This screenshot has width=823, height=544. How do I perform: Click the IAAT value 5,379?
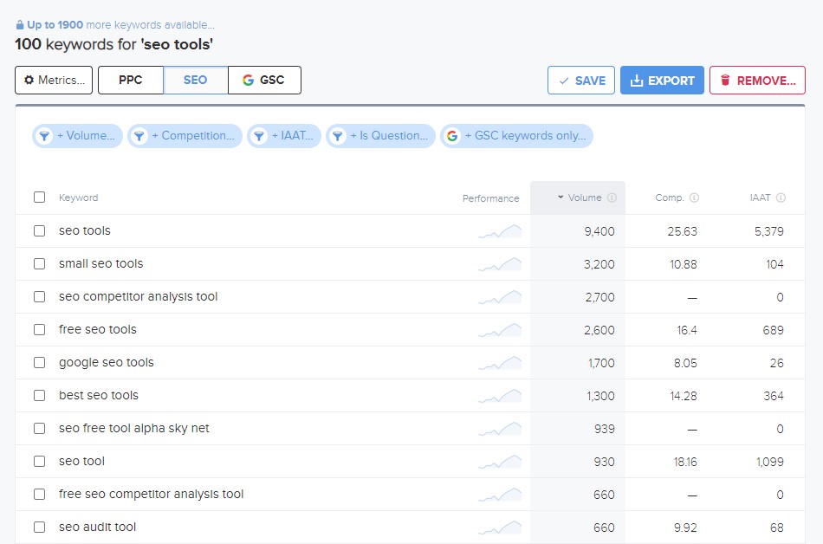click(769, 231)
